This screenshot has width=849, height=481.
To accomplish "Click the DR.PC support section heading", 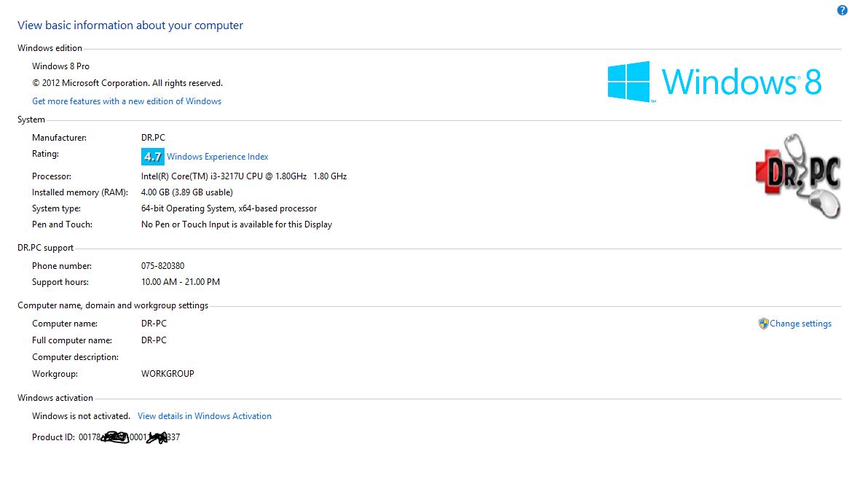I will tap(45, 248).
